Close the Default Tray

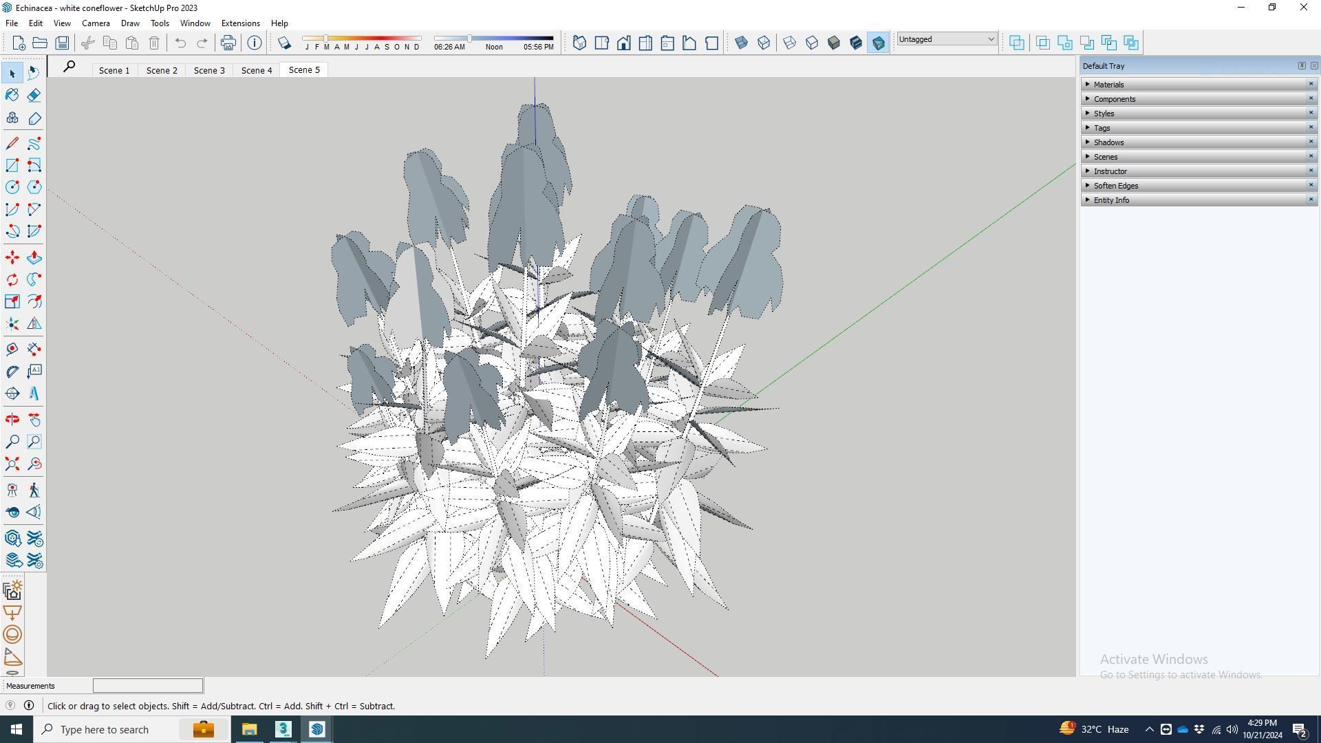(x=1314, y=66)
